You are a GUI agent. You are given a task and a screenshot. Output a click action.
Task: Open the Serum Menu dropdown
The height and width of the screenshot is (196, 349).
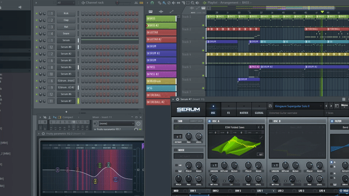tap(345, 105)
